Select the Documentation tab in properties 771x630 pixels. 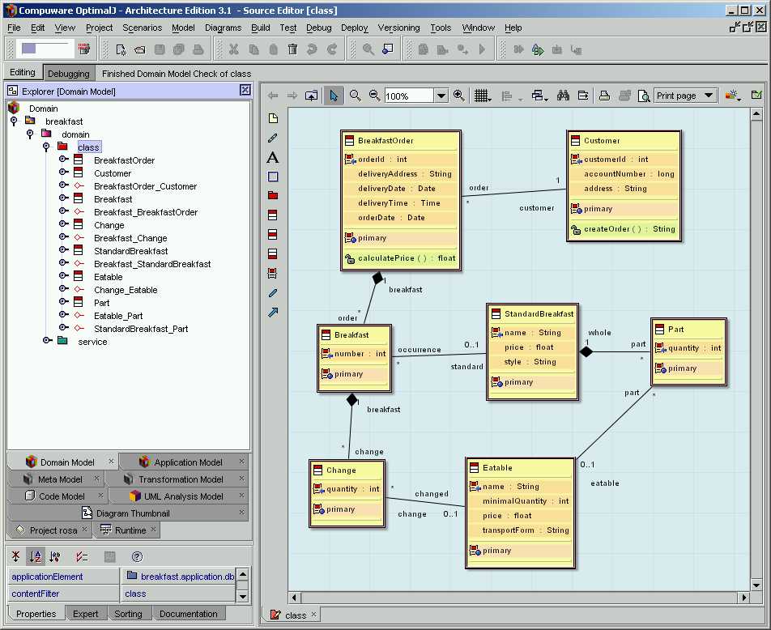click(x=189, y=614)
